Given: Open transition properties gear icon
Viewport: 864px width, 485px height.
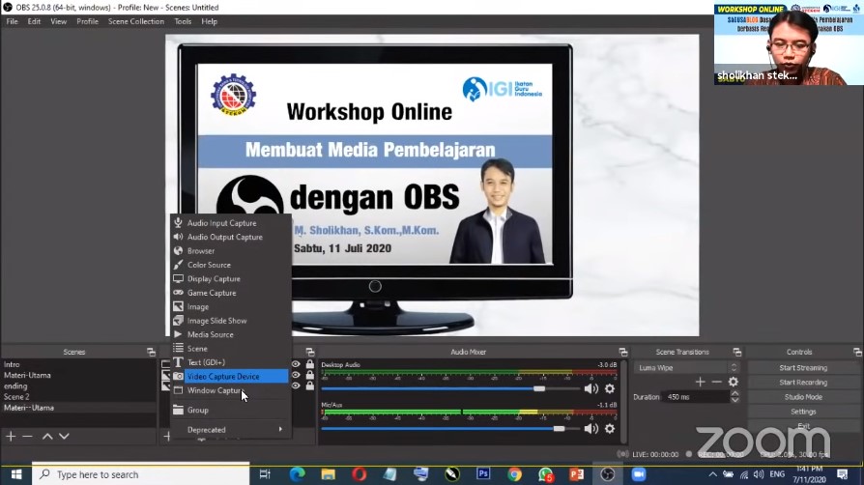Looking at the screenshot, I should 734,382.
